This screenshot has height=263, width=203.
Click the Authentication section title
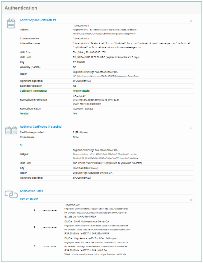[x=21, y=8]
